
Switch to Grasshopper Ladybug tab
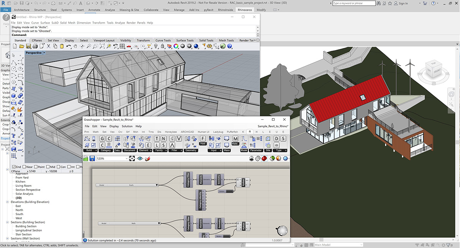pos(218,131)
